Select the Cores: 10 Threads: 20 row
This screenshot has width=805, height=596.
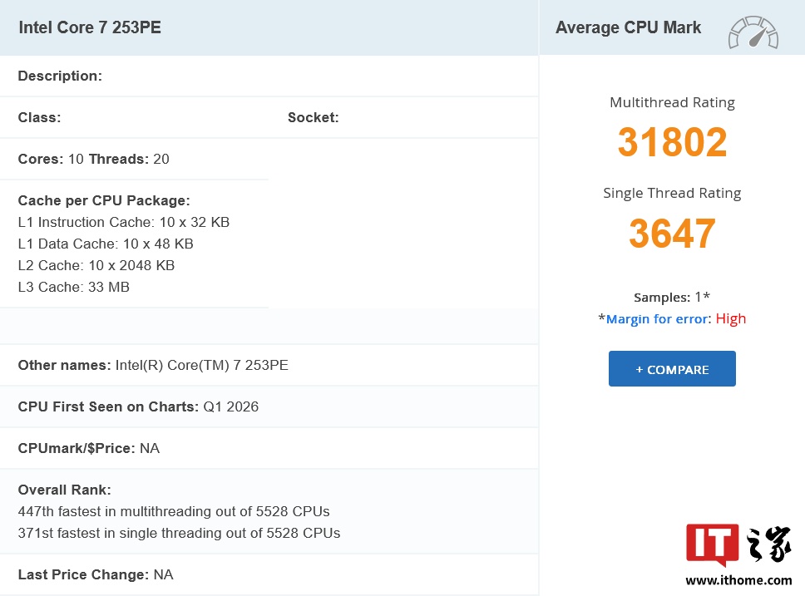94,159
